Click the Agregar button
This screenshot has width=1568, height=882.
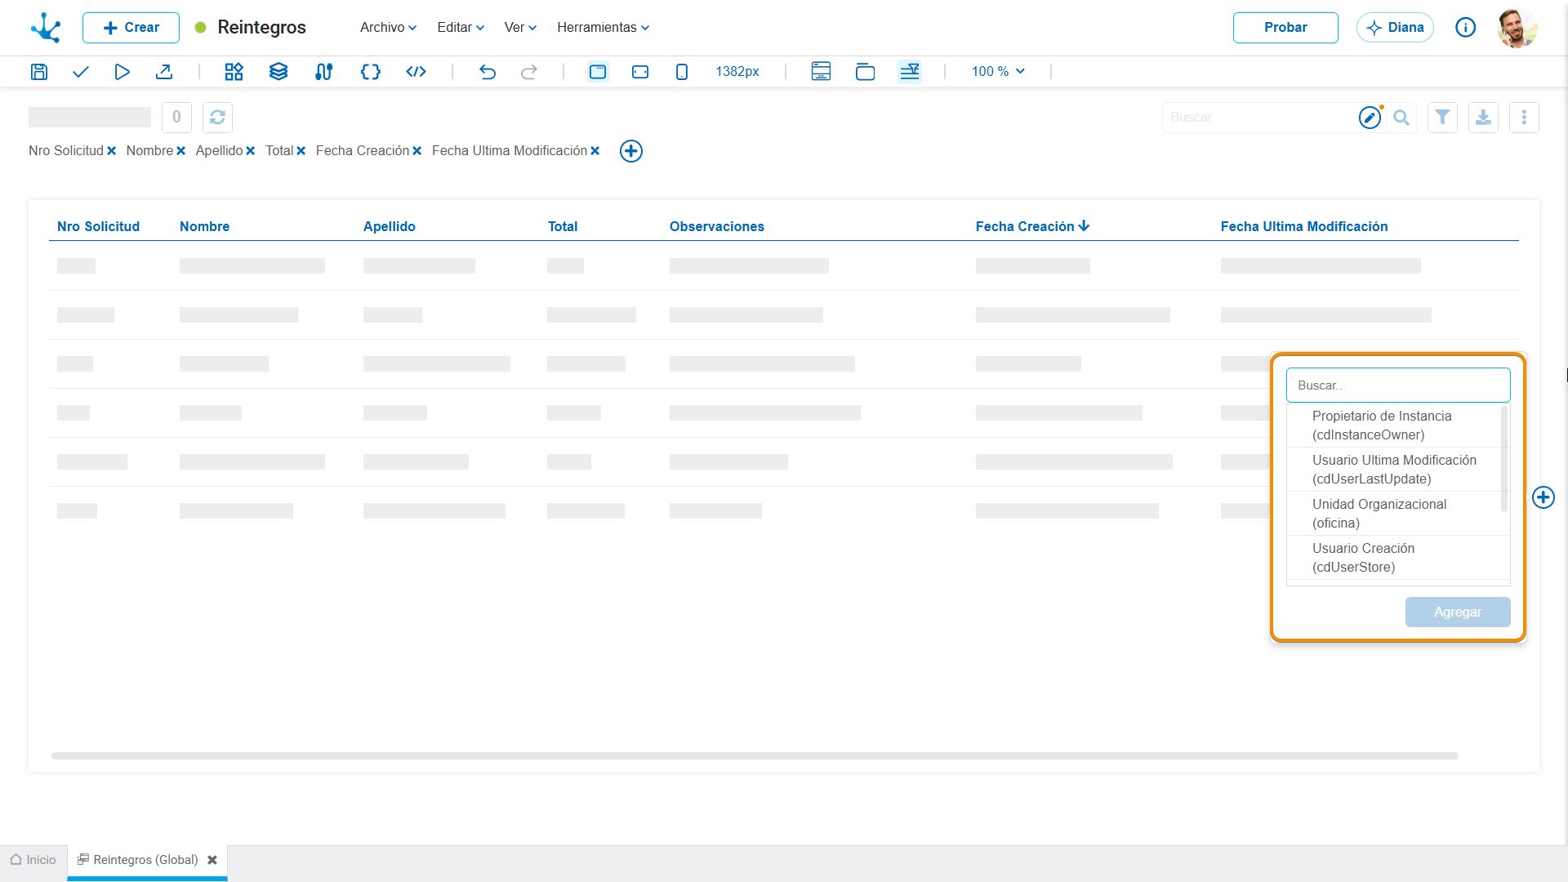coord(1458,612)
